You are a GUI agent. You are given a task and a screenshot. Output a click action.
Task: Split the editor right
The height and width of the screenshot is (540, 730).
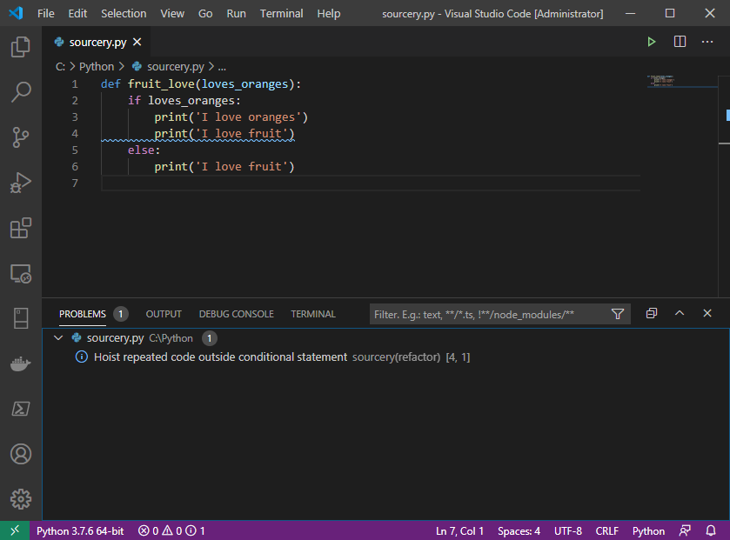[x=680, y=42]
